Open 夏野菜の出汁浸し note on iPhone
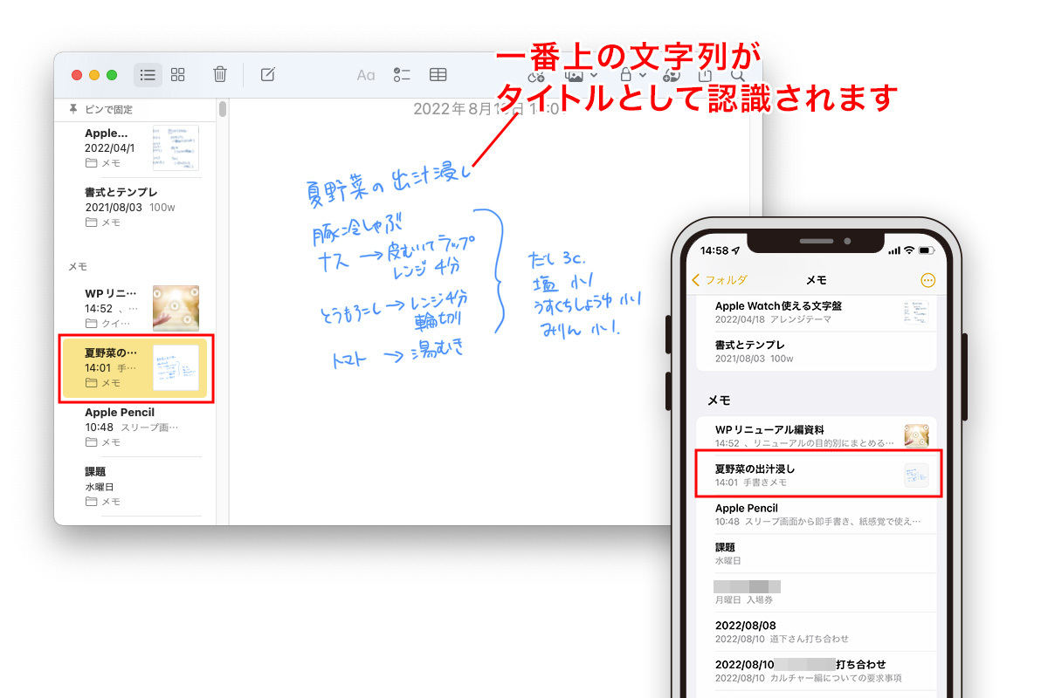Screen dimensions: 1048x698 [x=818, y=475]
